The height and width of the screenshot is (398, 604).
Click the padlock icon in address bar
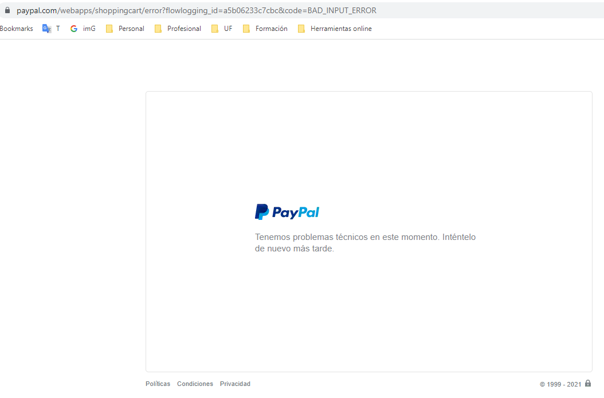pyautogui.click(x=7, y=10)
